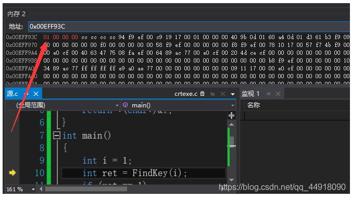The height and width of the screenshot is (197, 351).
Task: Open the active files dropdown arrow
Action: 233,94
